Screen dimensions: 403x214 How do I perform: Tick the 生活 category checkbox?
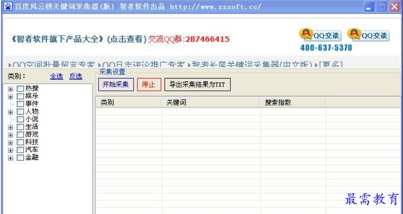20,127
